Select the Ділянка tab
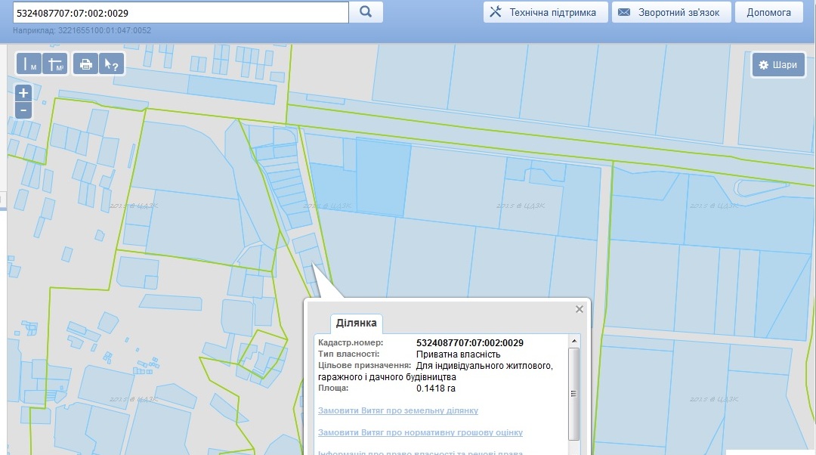Viewport: 816px width, 455px height. click(x=357, y=323)
